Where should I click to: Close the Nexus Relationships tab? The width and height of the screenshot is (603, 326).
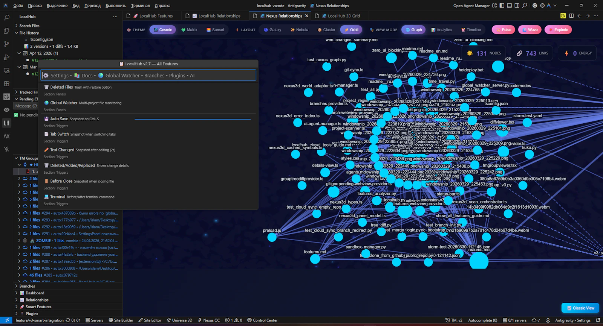[x=307, y=16]
